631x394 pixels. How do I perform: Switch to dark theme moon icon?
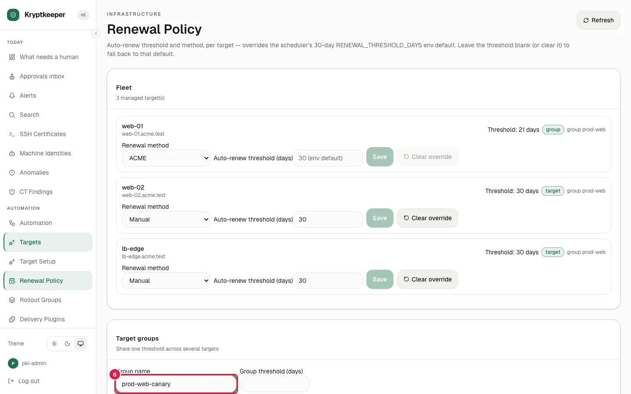click(x=67, y=344)
